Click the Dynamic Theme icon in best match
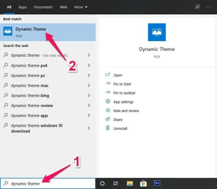The image size is (217, 189). click(x=8, y=31)
